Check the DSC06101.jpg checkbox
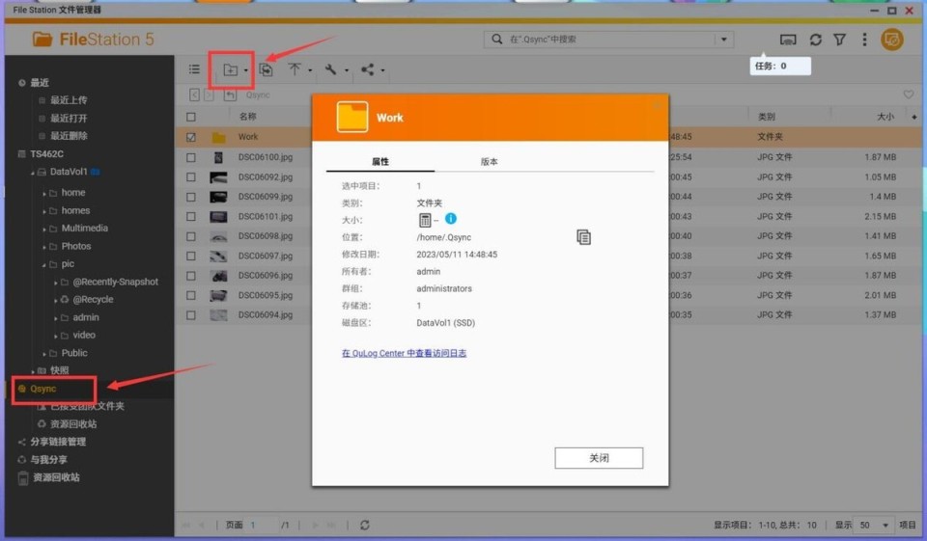 click(191, 217)
